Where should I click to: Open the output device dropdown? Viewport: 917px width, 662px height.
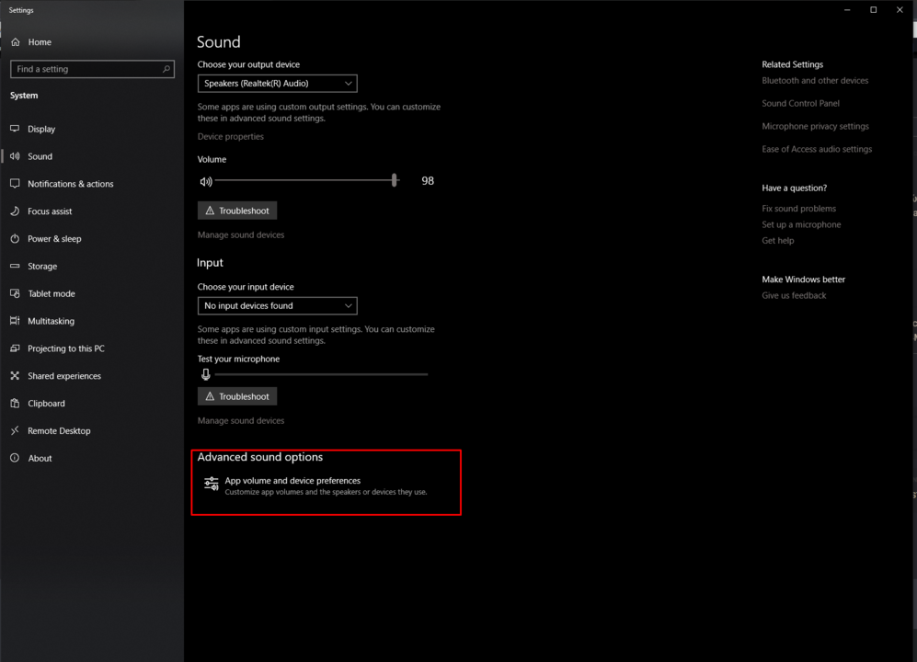pos(277,84)
